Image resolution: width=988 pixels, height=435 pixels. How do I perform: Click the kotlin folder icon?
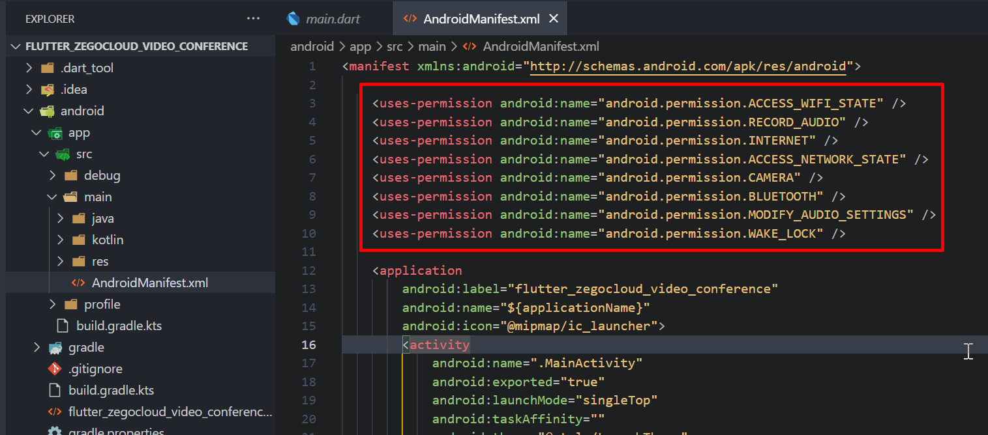point(79,240)
